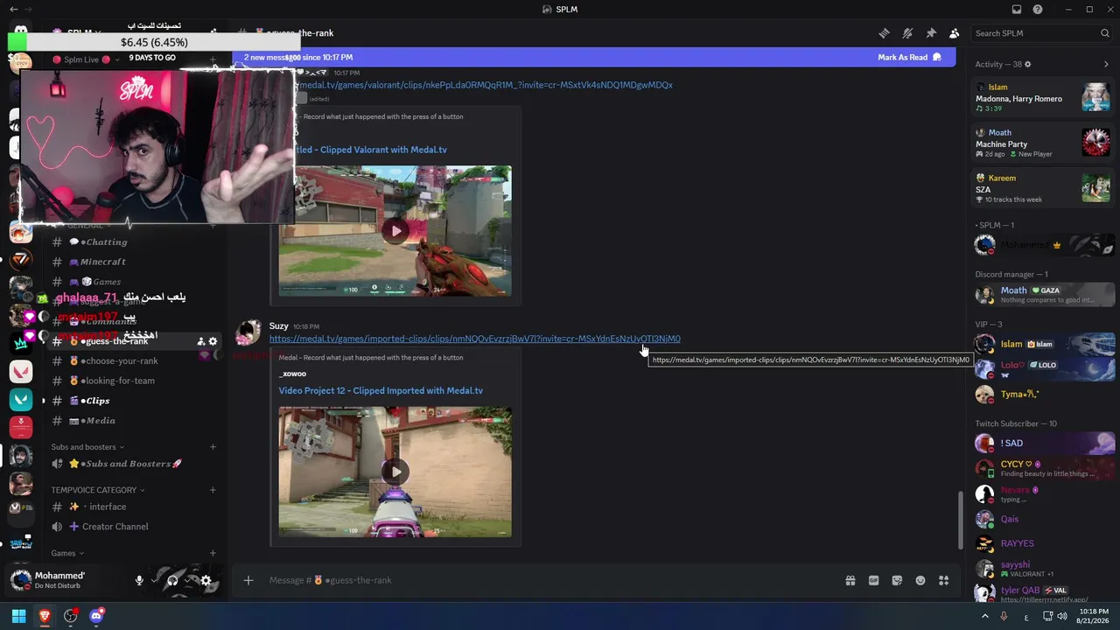Open the taskbar volume speaker icon

[x=1062, y=616]
